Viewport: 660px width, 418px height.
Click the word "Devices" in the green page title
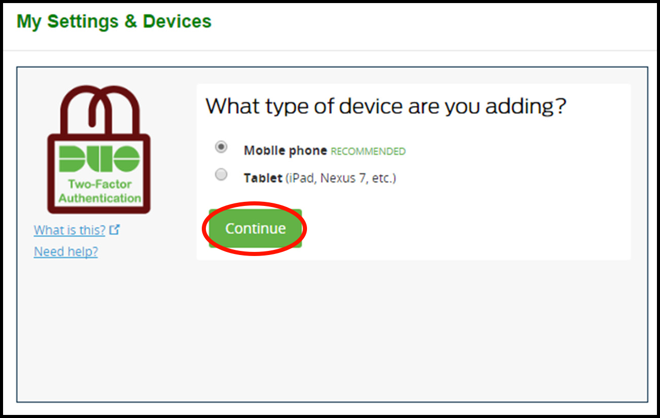tap(177, 21)
